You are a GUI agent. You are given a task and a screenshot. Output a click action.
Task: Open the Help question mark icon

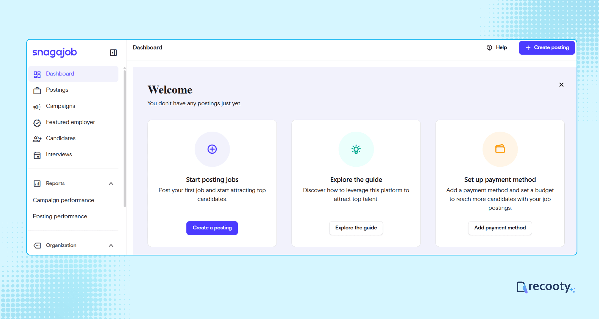point(489,47)
